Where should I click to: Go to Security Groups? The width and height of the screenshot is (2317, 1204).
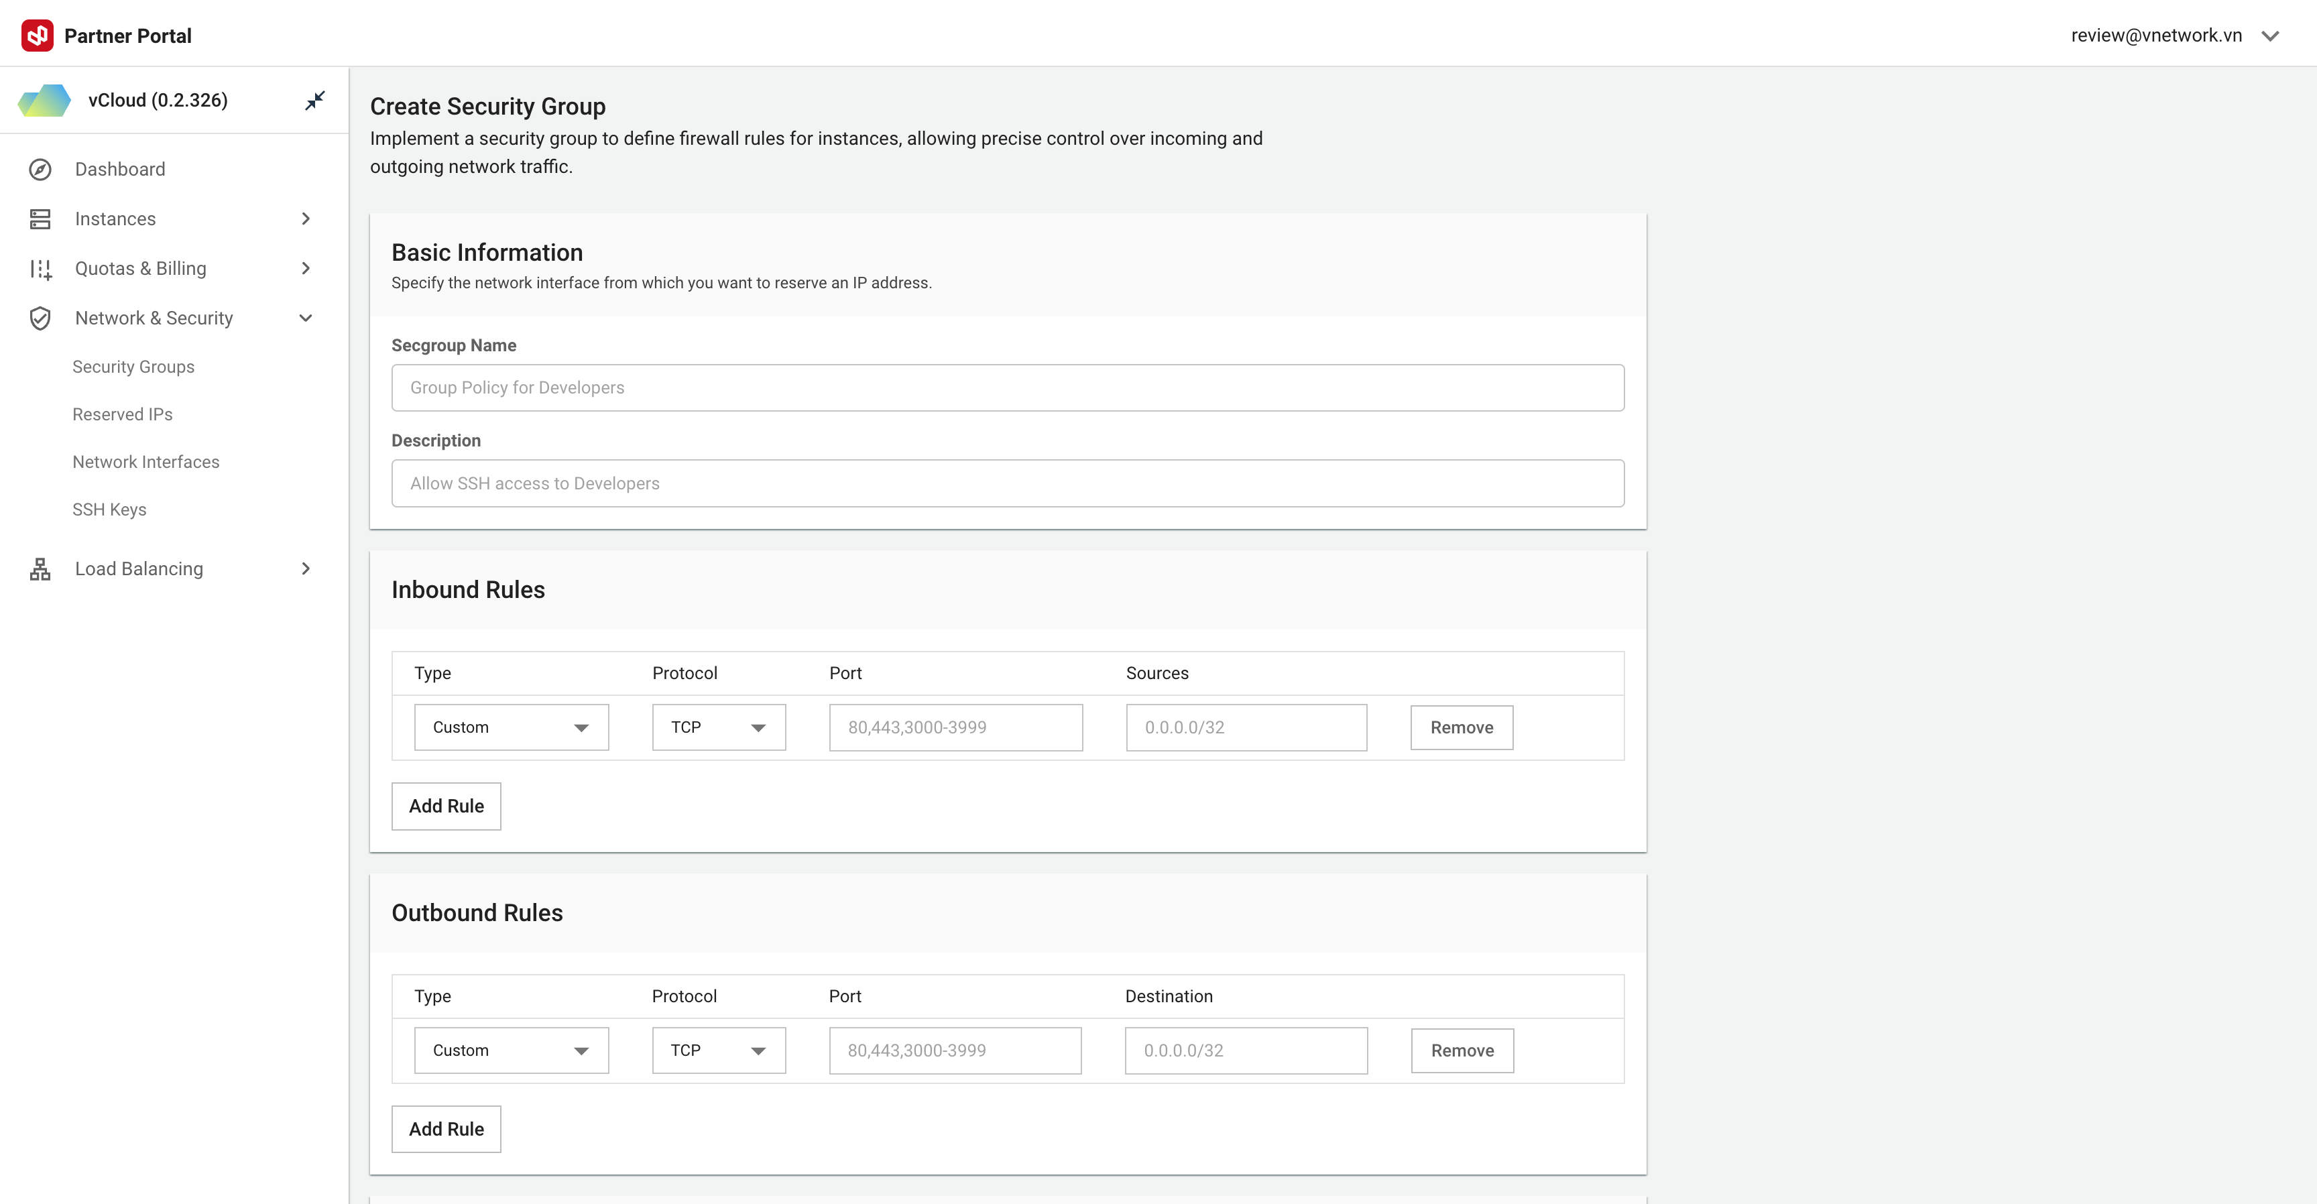[x=133, y=367]
